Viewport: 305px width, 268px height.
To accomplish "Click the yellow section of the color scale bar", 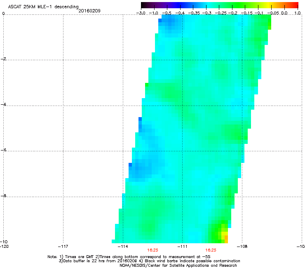I will click(269, 5).
